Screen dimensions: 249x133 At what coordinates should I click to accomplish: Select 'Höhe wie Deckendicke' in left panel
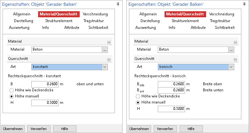click(x=12, y=90)
